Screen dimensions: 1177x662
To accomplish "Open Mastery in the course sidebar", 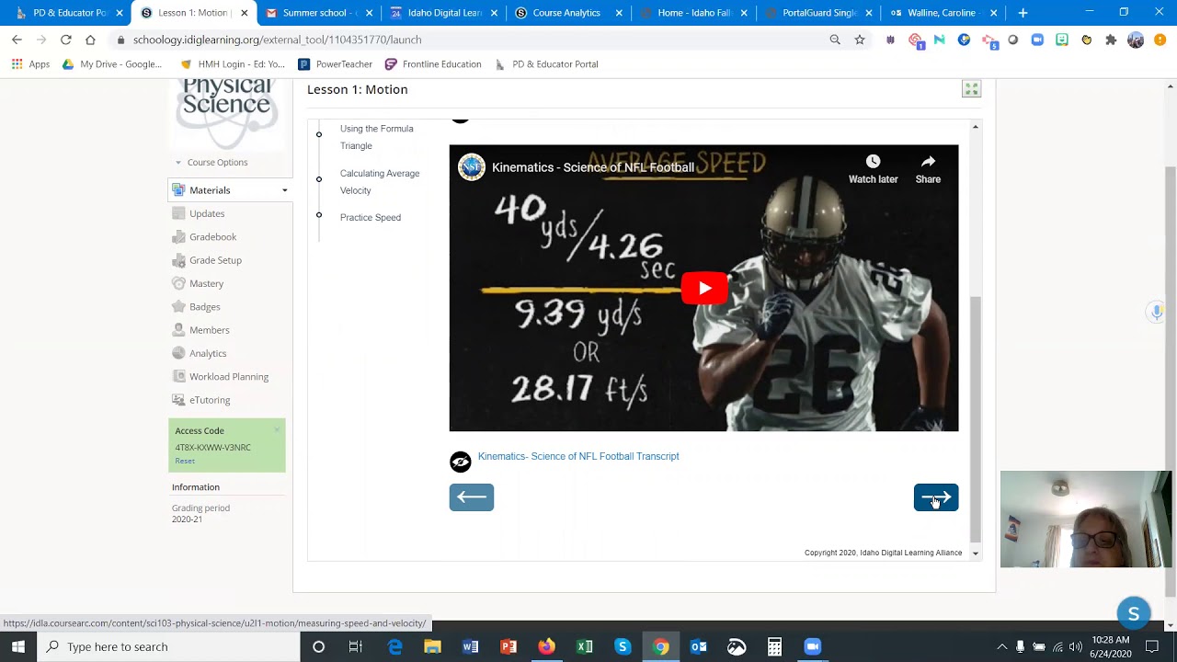I will pyautogui.click(x=206, y=284).
